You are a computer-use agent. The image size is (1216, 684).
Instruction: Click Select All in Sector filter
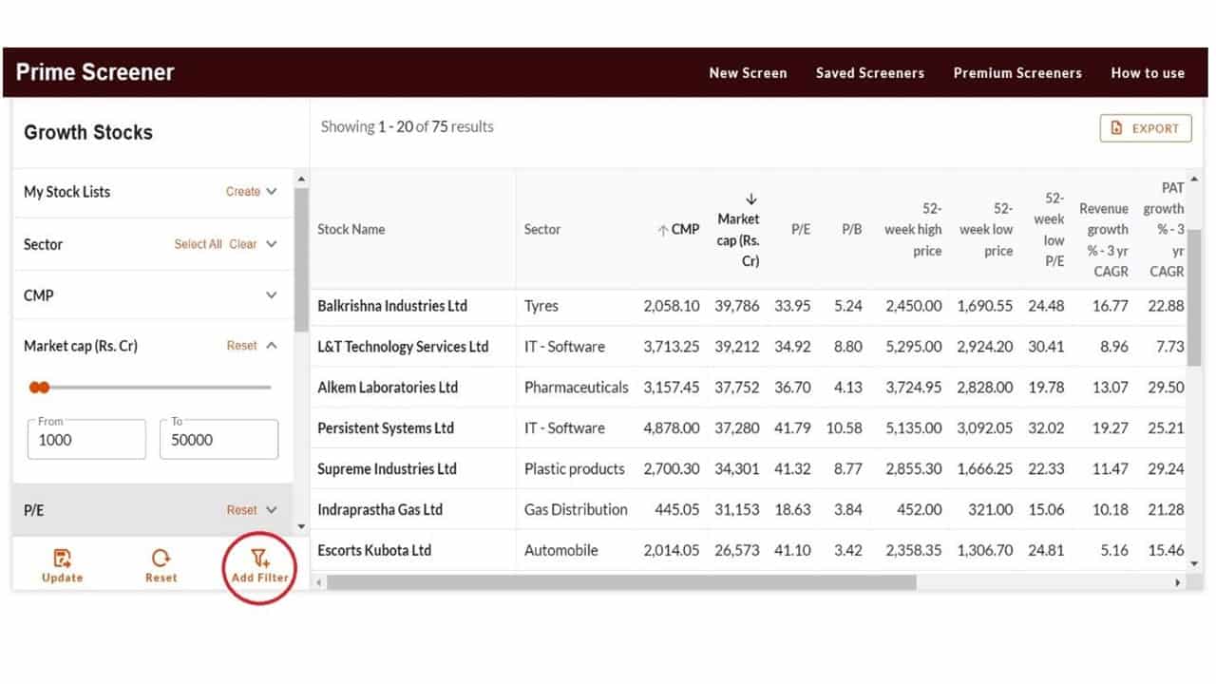click(x=199, y=244)
